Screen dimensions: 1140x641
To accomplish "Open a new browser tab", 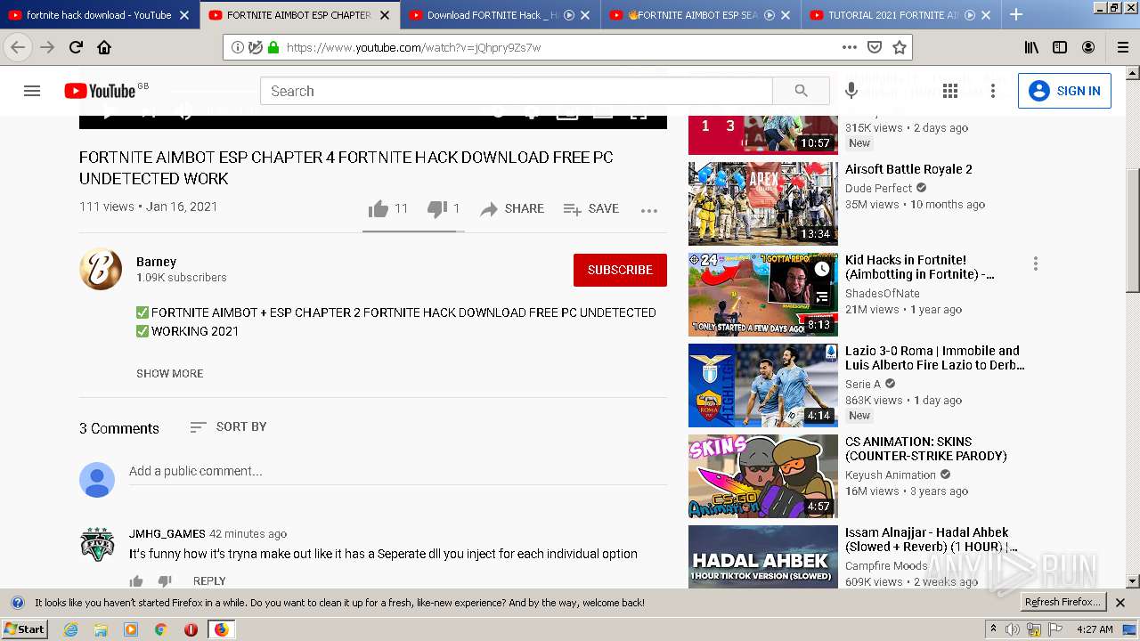I will pyautogui.click(x=1015, y=14).
